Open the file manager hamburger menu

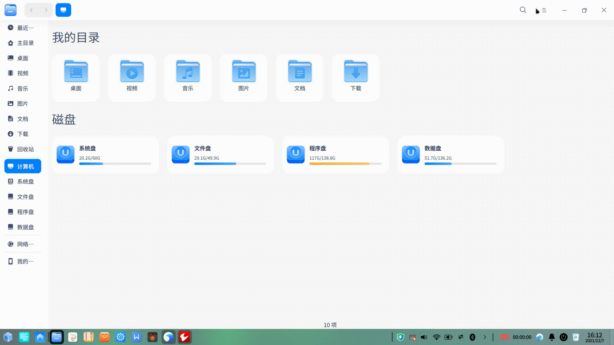click(544, 10)
